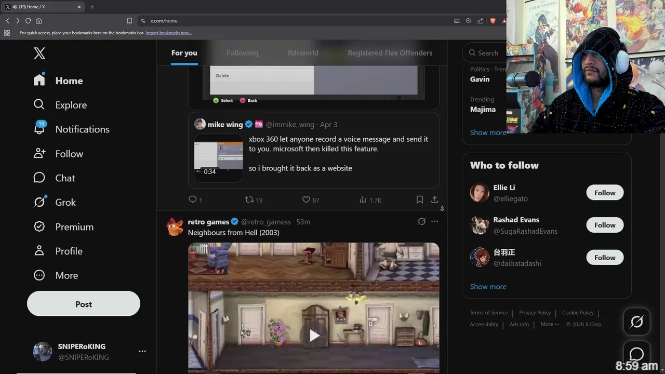This screenshot has height=374, width=665.
Task: Click the reply icon with 1 reply
Action: tap(193, 199)
